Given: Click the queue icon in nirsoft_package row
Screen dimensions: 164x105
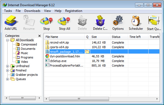Looking at the screenshot, I should coord(87,52).
